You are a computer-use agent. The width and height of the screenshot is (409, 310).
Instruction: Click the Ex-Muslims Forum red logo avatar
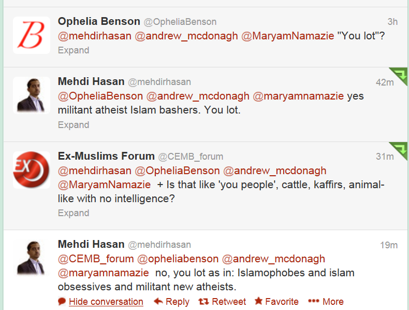click(32, 170)
